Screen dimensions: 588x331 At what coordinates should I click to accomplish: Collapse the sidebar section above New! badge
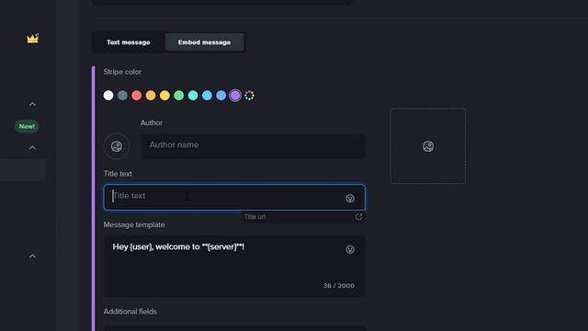pos(33,104)
